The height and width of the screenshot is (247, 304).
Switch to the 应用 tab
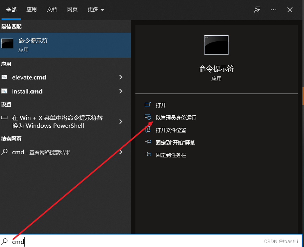coord(31,9)
